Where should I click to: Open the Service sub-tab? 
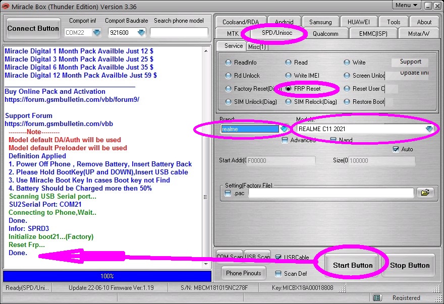(x=233, y=45)
